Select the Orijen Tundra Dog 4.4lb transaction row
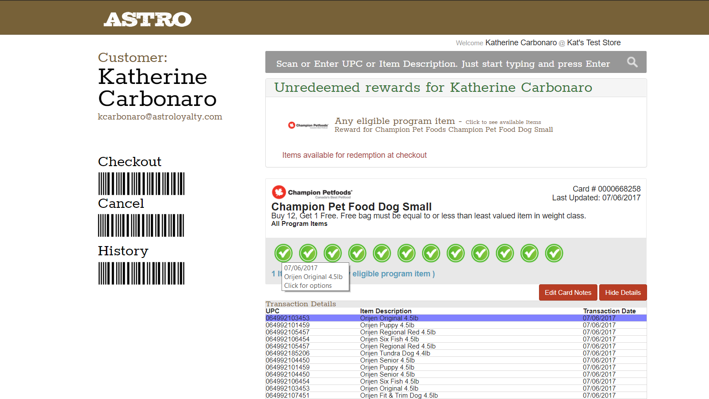 456,353
